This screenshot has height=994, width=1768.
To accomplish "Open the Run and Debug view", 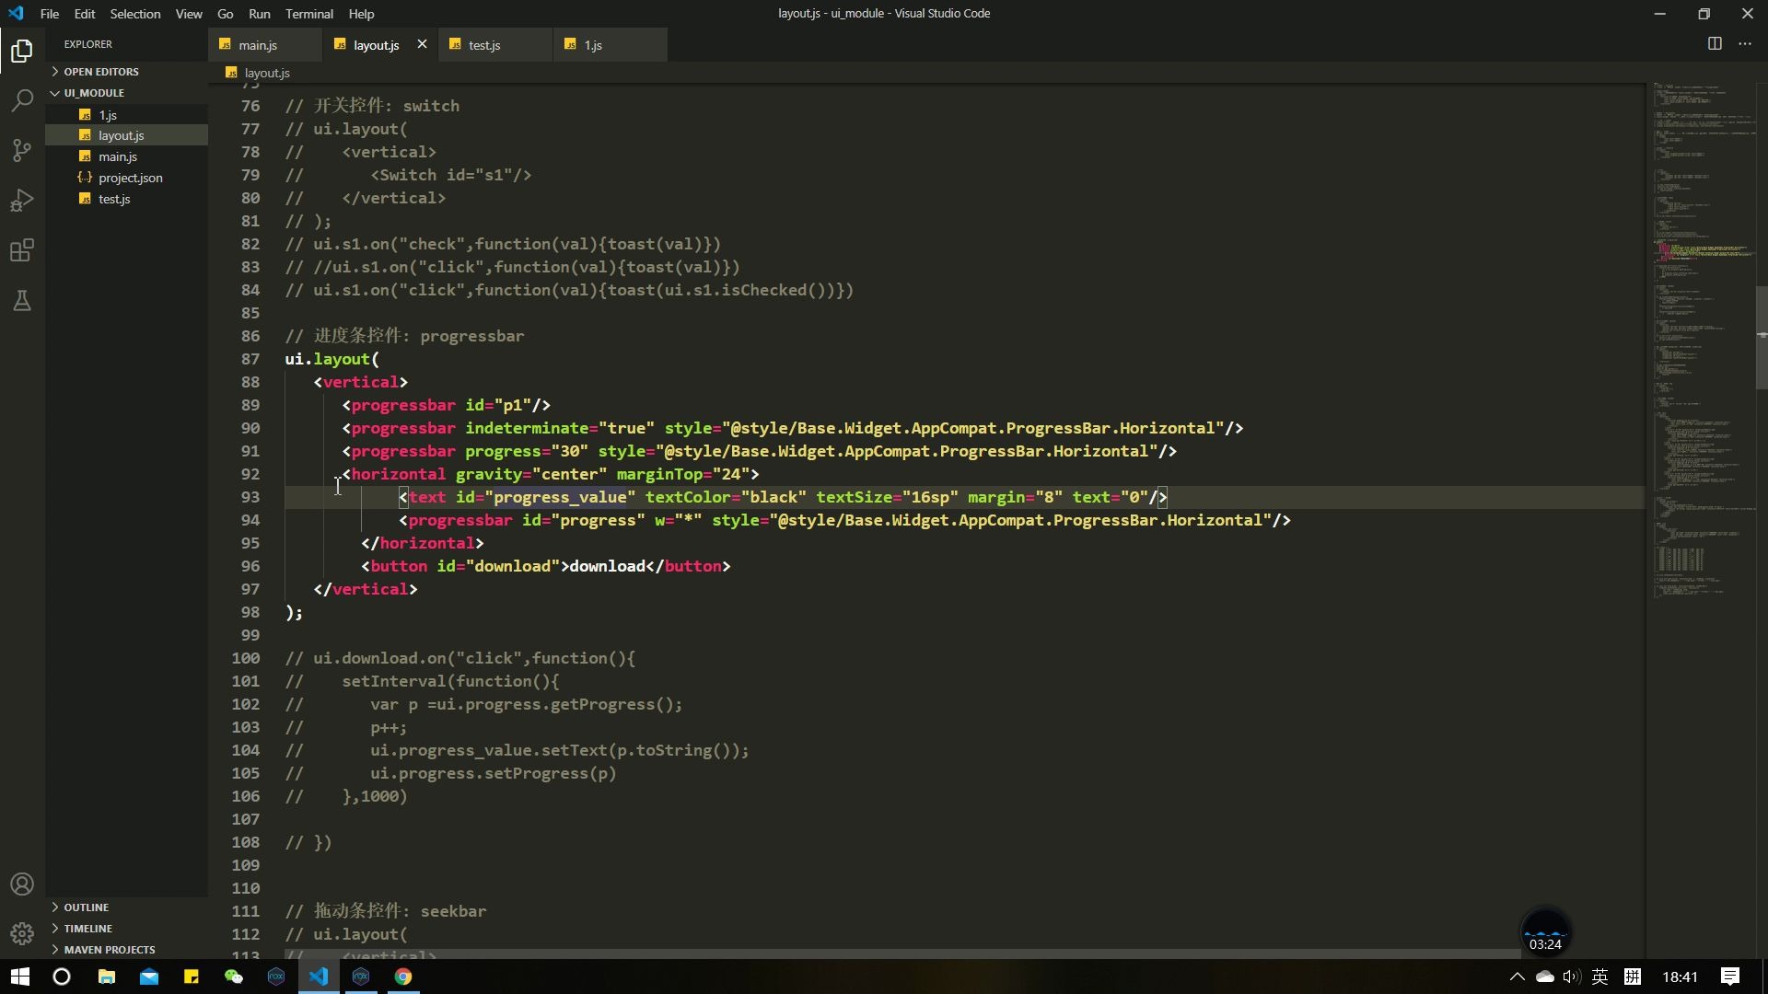I will pyautogui.click(x=22, y=201).
